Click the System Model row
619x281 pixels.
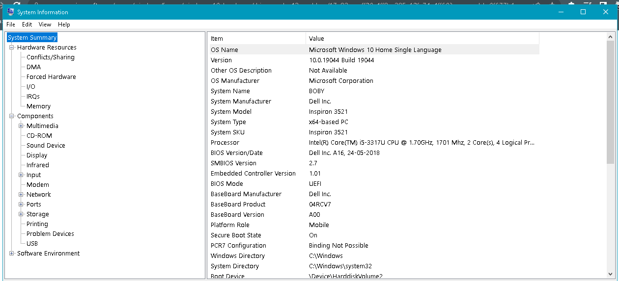tap(374, 111)
